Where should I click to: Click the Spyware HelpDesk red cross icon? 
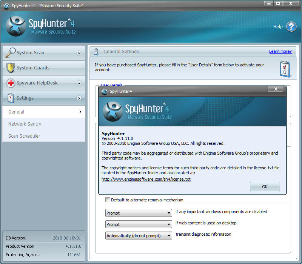(10, 83)
